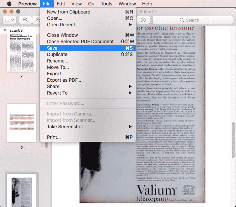
Task: Choose Rename... menu item
Action: point(88,61)
